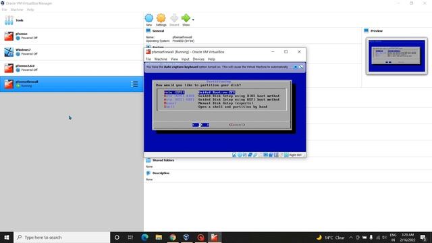Click the Type here to search box
The image size is (432, 243).
pyautogui.click(x=61, y=237)
